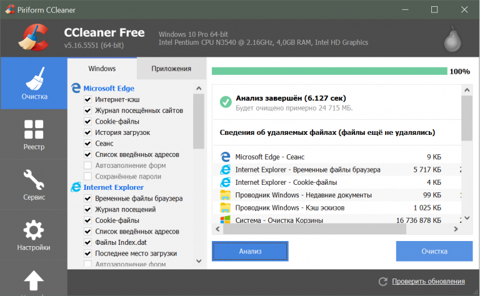
Task: Click down arrow of options list scrollbar
Action: tap(199, 261)
